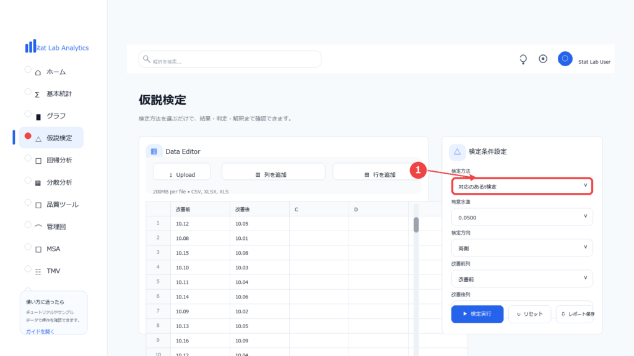
Task: Click cell 10.03 in row 4
Action: point(259,268)
